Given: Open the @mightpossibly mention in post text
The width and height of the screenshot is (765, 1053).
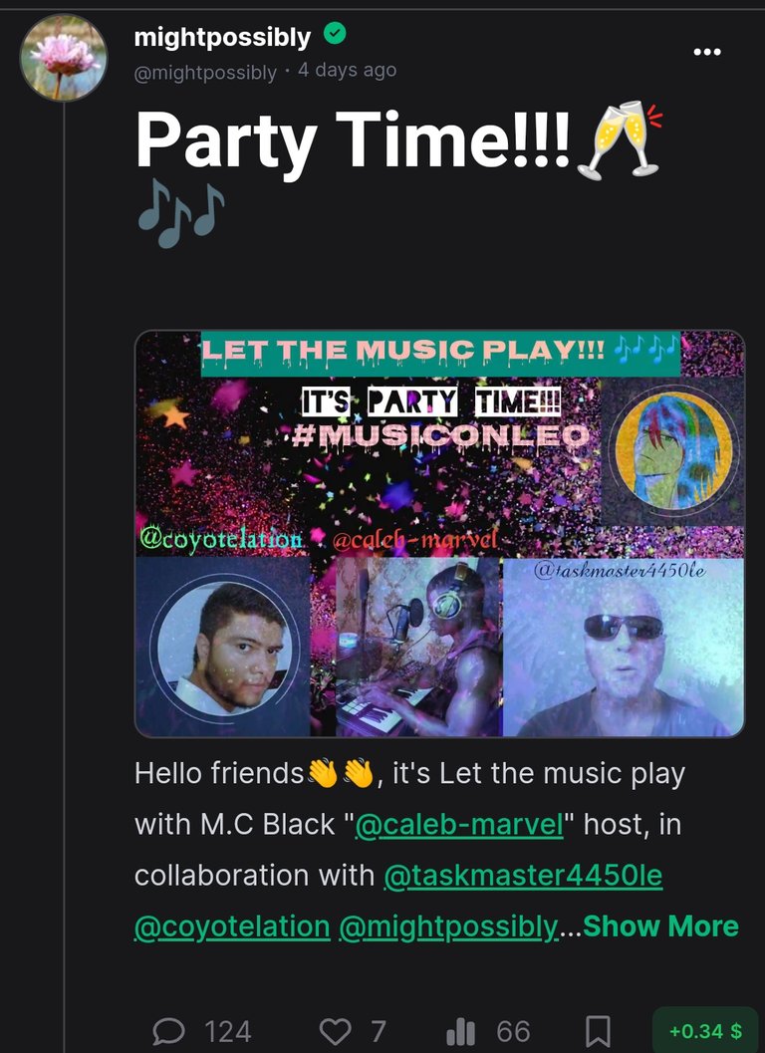Looking at the screenshot, I should point(448,926).
